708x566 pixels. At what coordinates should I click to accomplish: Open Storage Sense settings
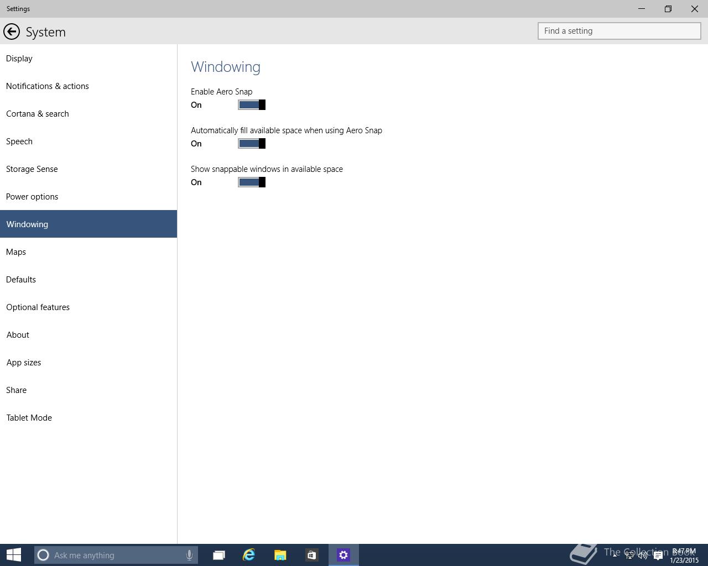click(88, 169)
